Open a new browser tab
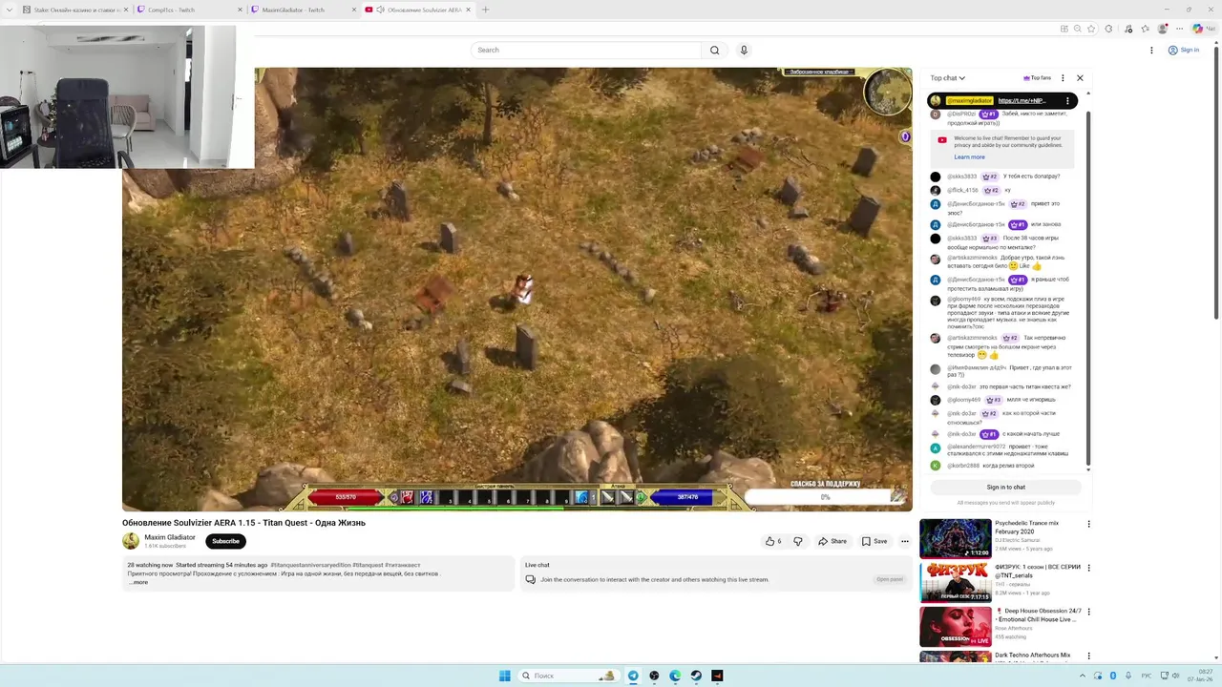Screen dimensions: 1222x687 (x=485, y=10)
